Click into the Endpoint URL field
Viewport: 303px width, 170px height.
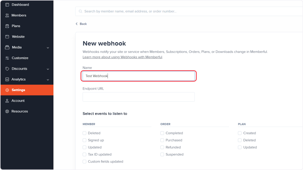pyautogui.click(x=138, y=97)
